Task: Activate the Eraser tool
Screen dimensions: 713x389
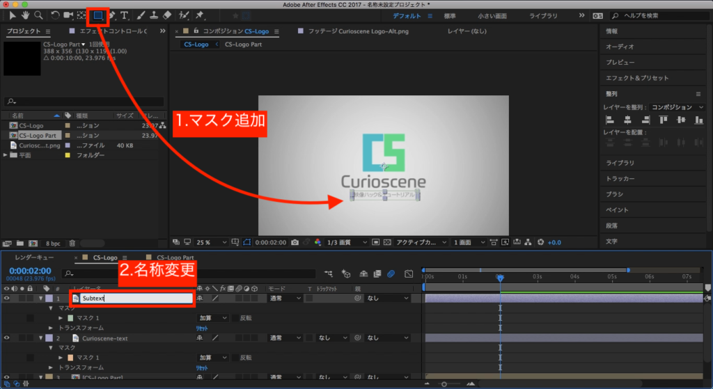Action: click(166, 15)
